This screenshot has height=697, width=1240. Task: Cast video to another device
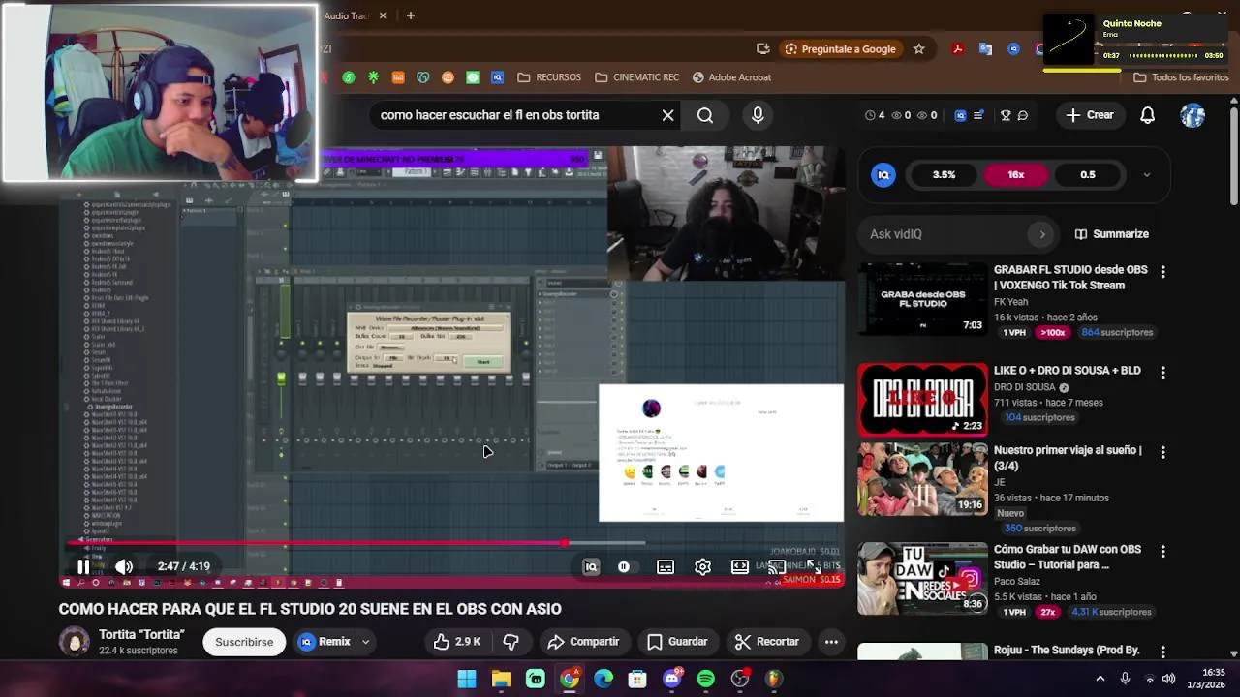[776, 567]
